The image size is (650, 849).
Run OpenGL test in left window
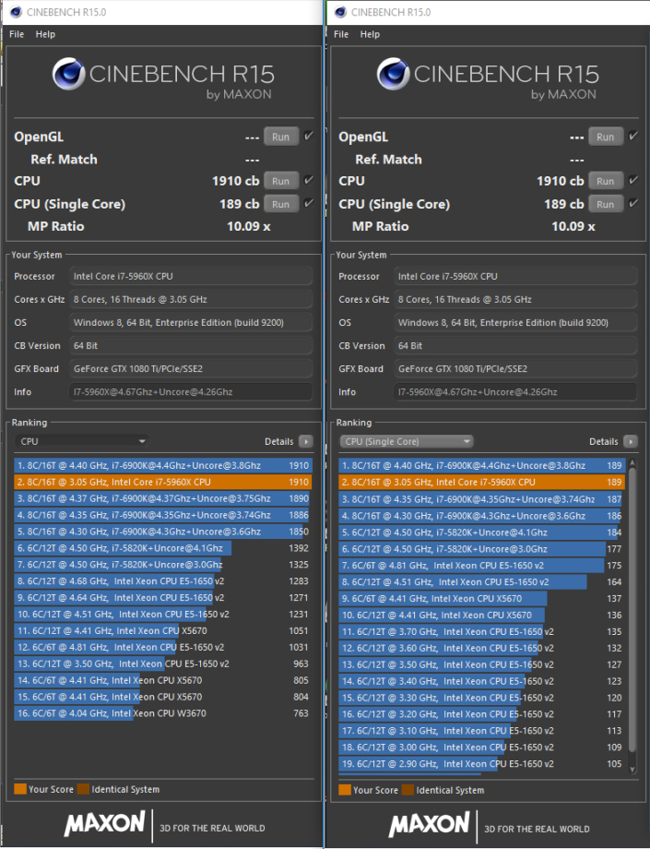click(x=280, y=137)
